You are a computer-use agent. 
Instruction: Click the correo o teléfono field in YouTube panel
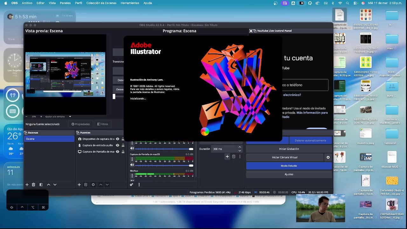(305, 85)
